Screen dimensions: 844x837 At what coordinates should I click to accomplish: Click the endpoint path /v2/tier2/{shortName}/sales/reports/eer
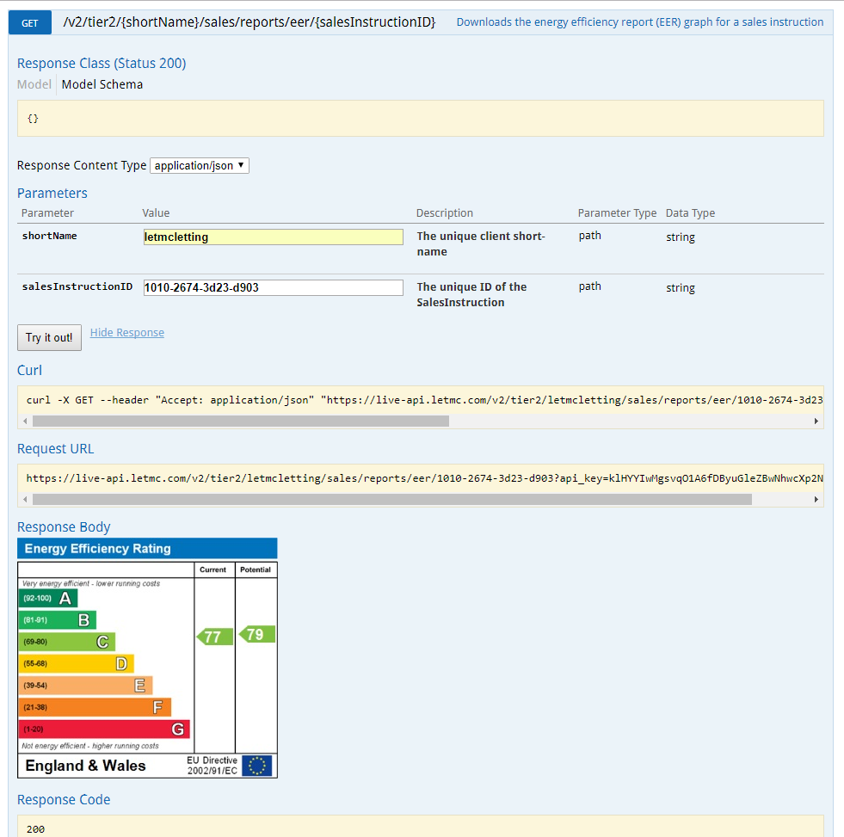point(250,22)
